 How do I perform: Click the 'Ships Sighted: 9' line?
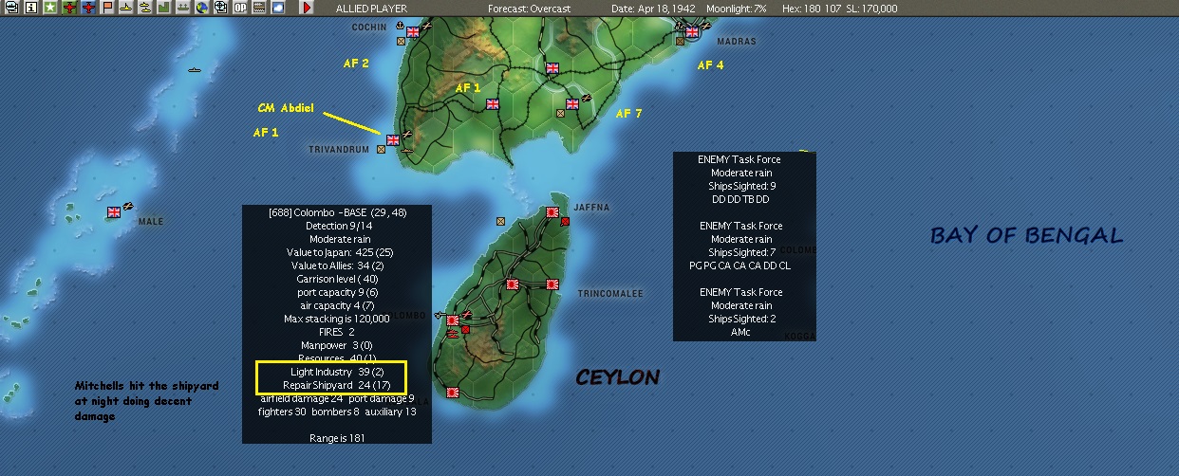[740, 187]
